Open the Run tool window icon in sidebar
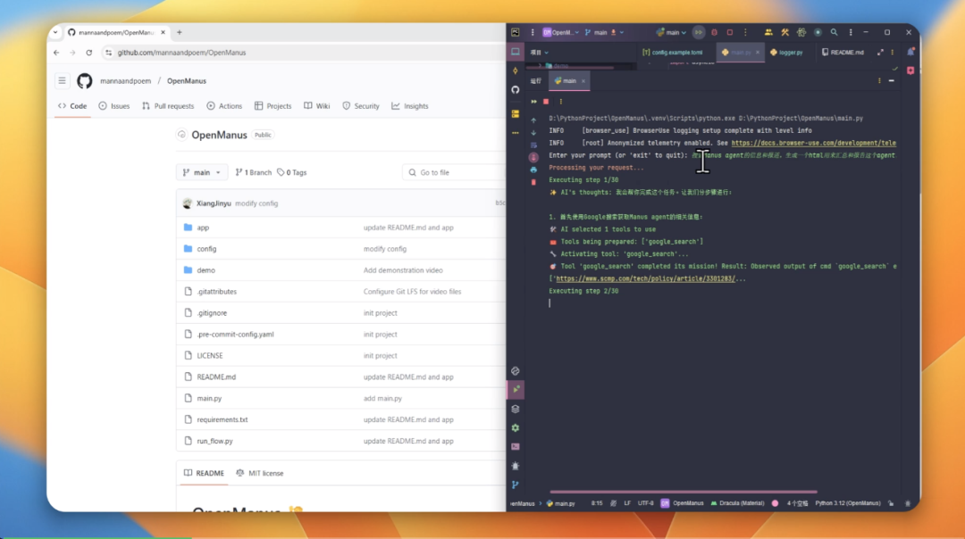Image resolution: width=965 pixels, height=539 pixels. pos(516,390)
